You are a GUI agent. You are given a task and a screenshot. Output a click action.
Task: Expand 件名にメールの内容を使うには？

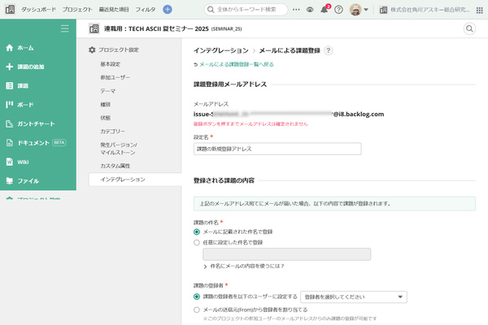[244, 266]
